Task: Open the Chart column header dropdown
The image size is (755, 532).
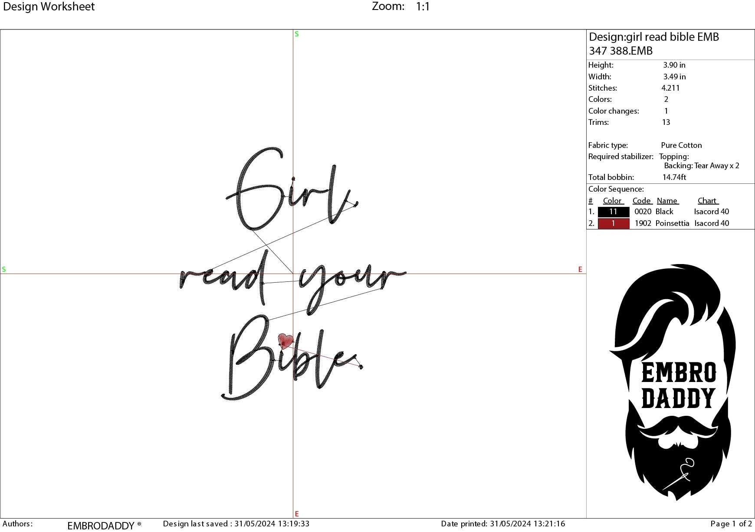Action: click(x=708, y=200)
